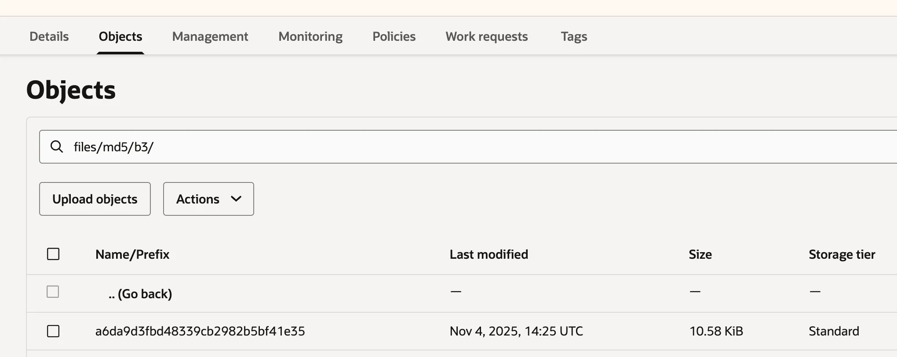The height and width of the screenshot is (357, 897).
Task: Click the Last modified column header
Action: [489, 254]
